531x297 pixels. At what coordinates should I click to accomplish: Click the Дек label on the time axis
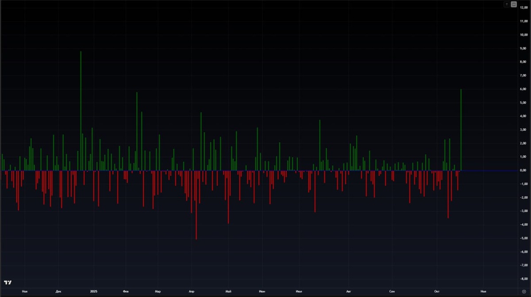(58, 292)
